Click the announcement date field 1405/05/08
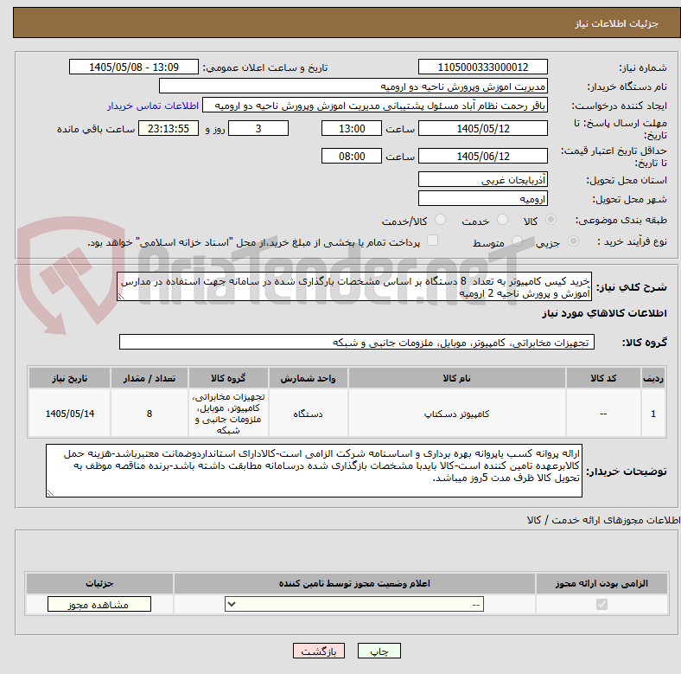Image resolution: width=681 pixels, height=674 pixels. pyautogui.click(x=134, y=67)
